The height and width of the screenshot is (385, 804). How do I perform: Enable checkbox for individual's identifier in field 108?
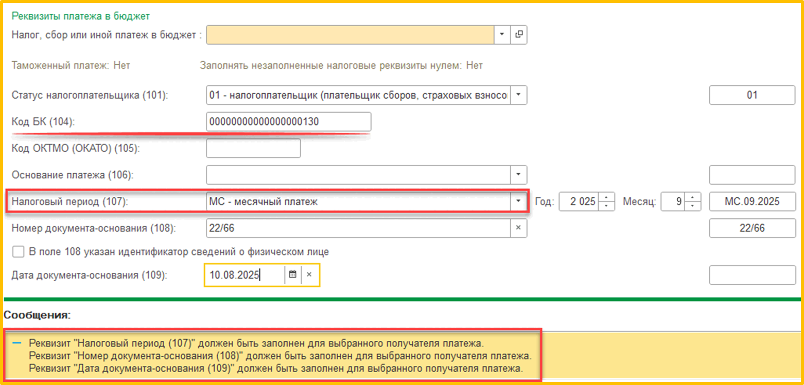coord(18,252)
